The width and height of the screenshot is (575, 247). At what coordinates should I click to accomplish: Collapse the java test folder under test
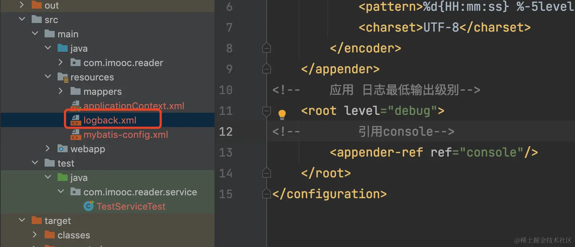[x=48, y=177]
